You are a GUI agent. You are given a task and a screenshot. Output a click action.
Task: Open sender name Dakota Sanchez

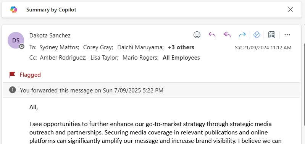click(x=50, y=36)
